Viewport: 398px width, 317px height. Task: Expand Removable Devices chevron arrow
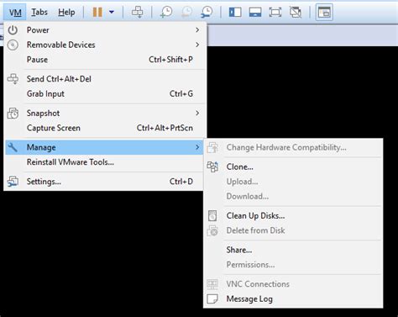[197, 45]
